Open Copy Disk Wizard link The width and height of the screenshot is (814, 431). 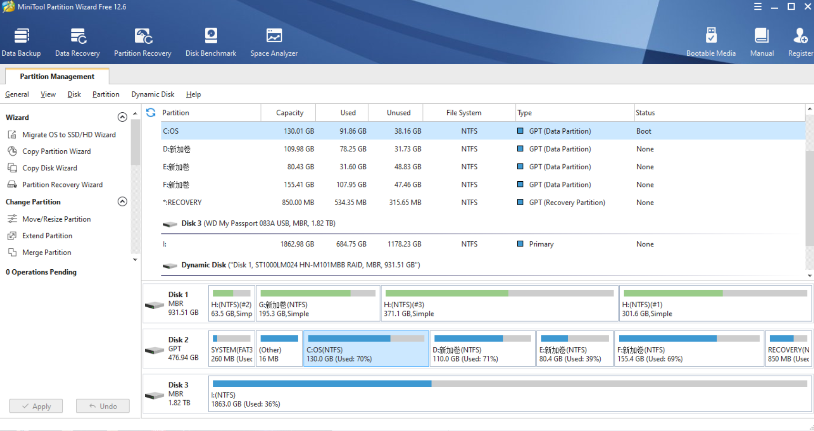coord(50,168)
